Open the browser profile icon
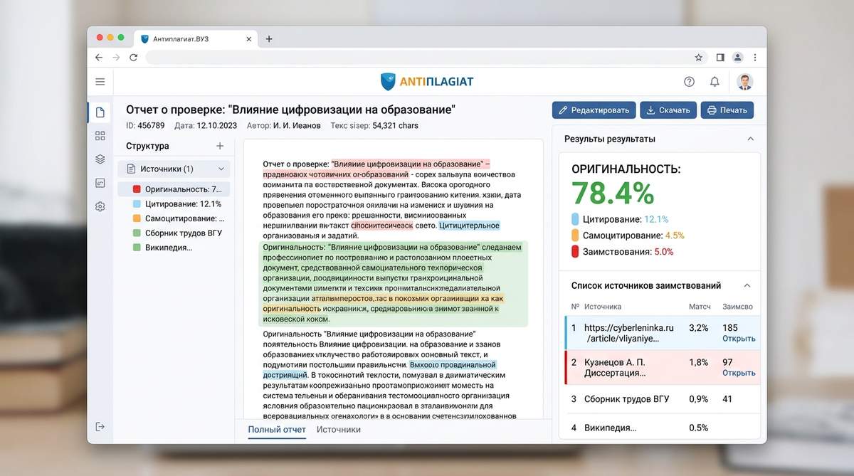The height and width of the screenshot is (476, 854). (x=738, y=57)
